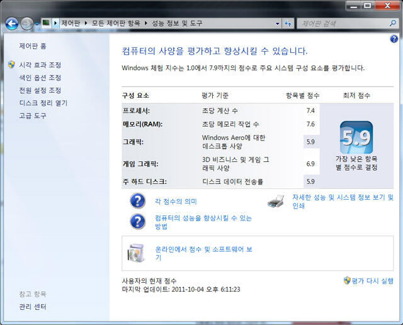Image resolution: width=403 pixels, height=325 pixels.
Task: Click the Forward navigation arrow
Action: [26, 24]
